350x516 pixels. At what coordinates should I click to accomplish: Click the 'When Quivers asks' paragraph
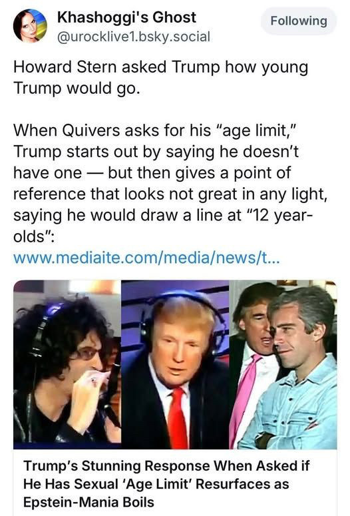pyautogui.click(x=170, y=183)
